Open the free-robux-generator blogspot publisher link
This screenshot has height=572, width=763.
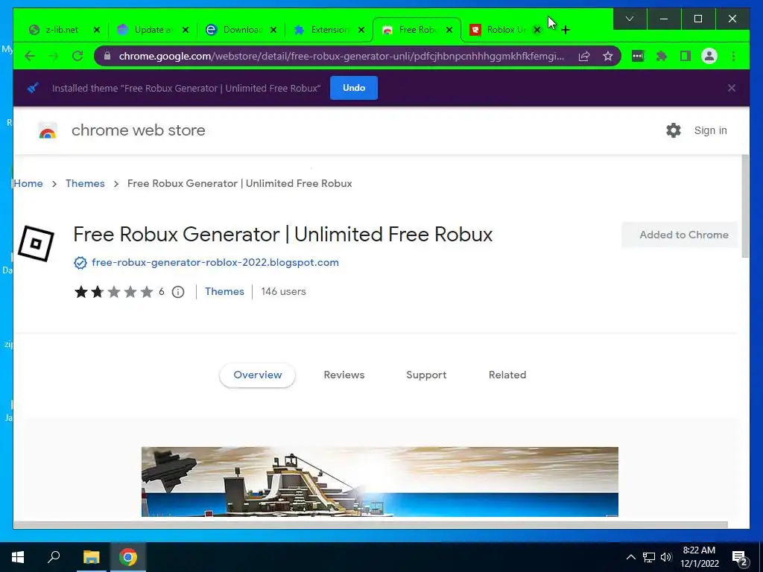coord(215,263)
